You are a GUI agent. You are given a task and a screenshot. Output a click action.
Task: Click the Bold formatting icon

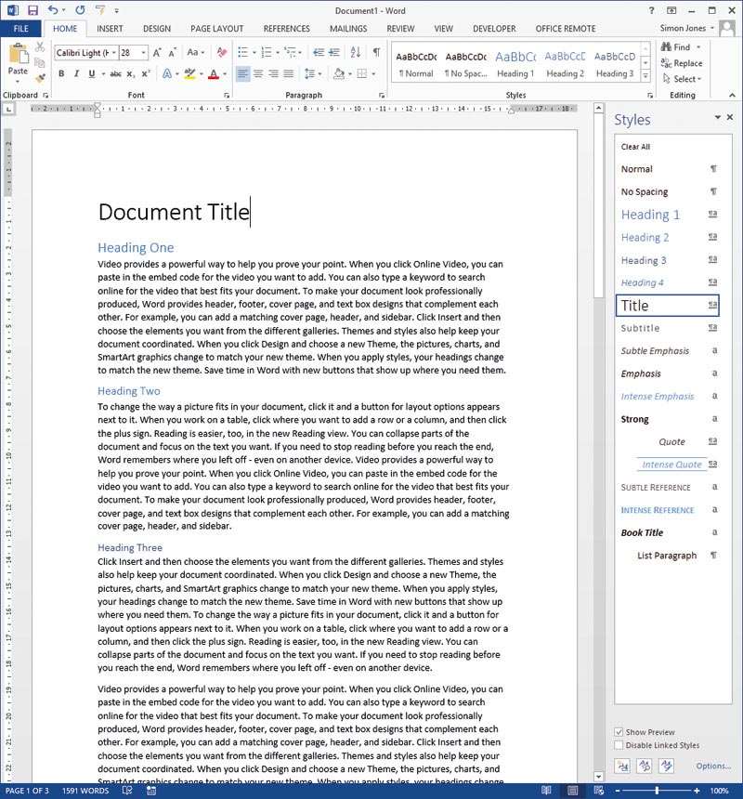click(x=61, y=74)
